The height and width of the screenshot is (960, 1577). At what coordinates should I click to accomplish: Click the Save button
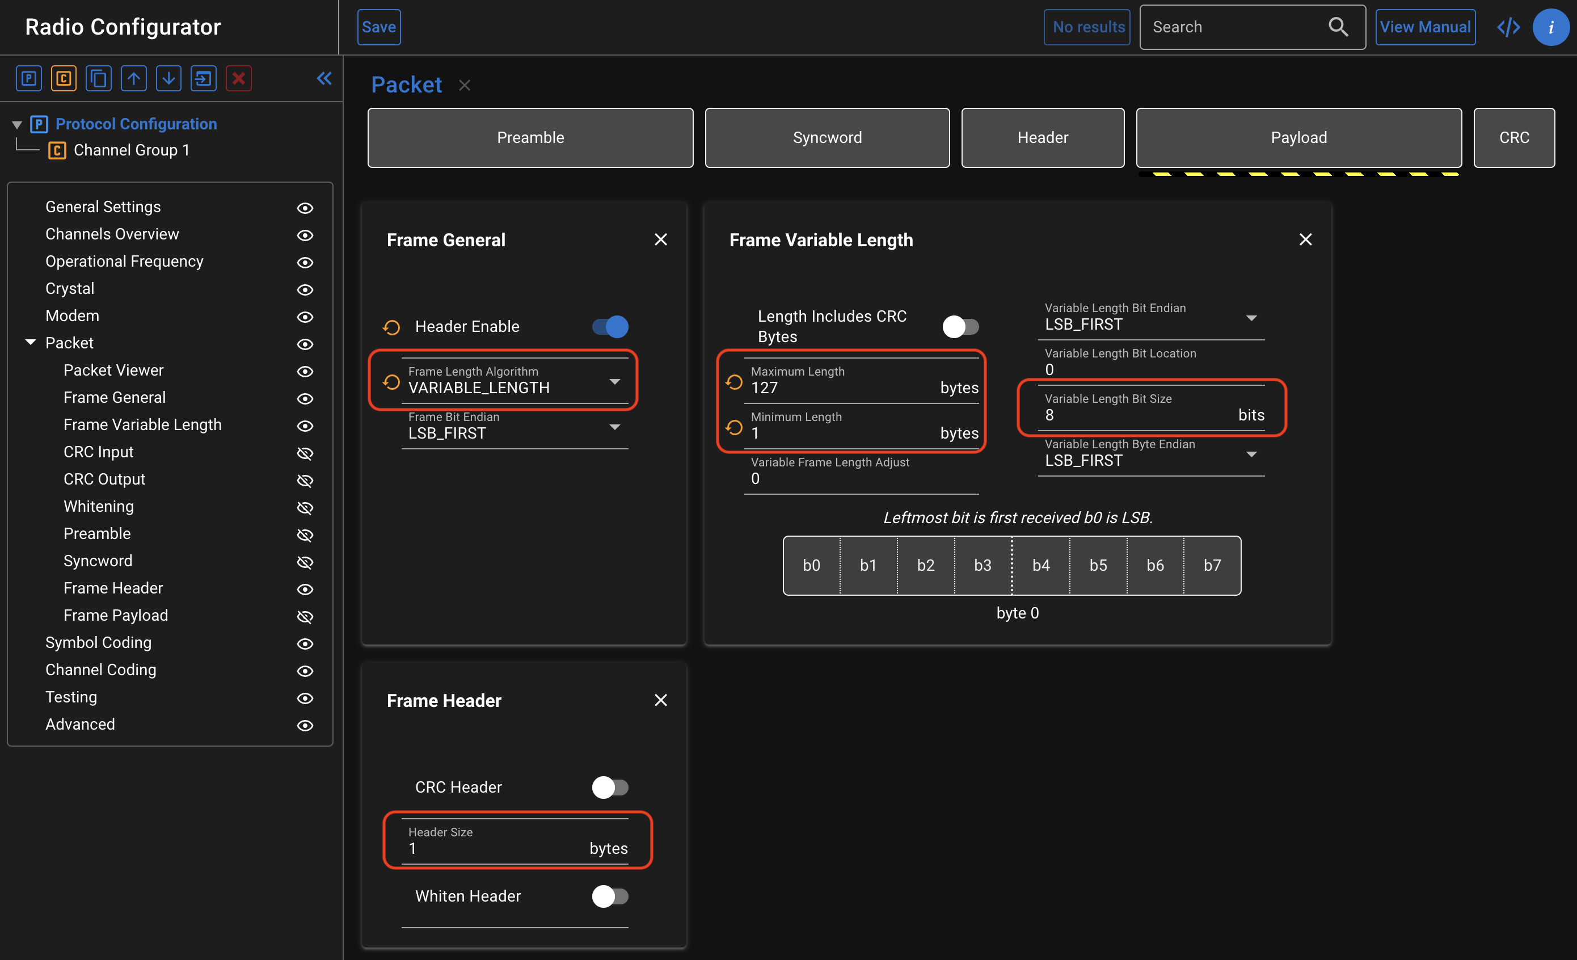pyautogui.click(x=378, y=27)
